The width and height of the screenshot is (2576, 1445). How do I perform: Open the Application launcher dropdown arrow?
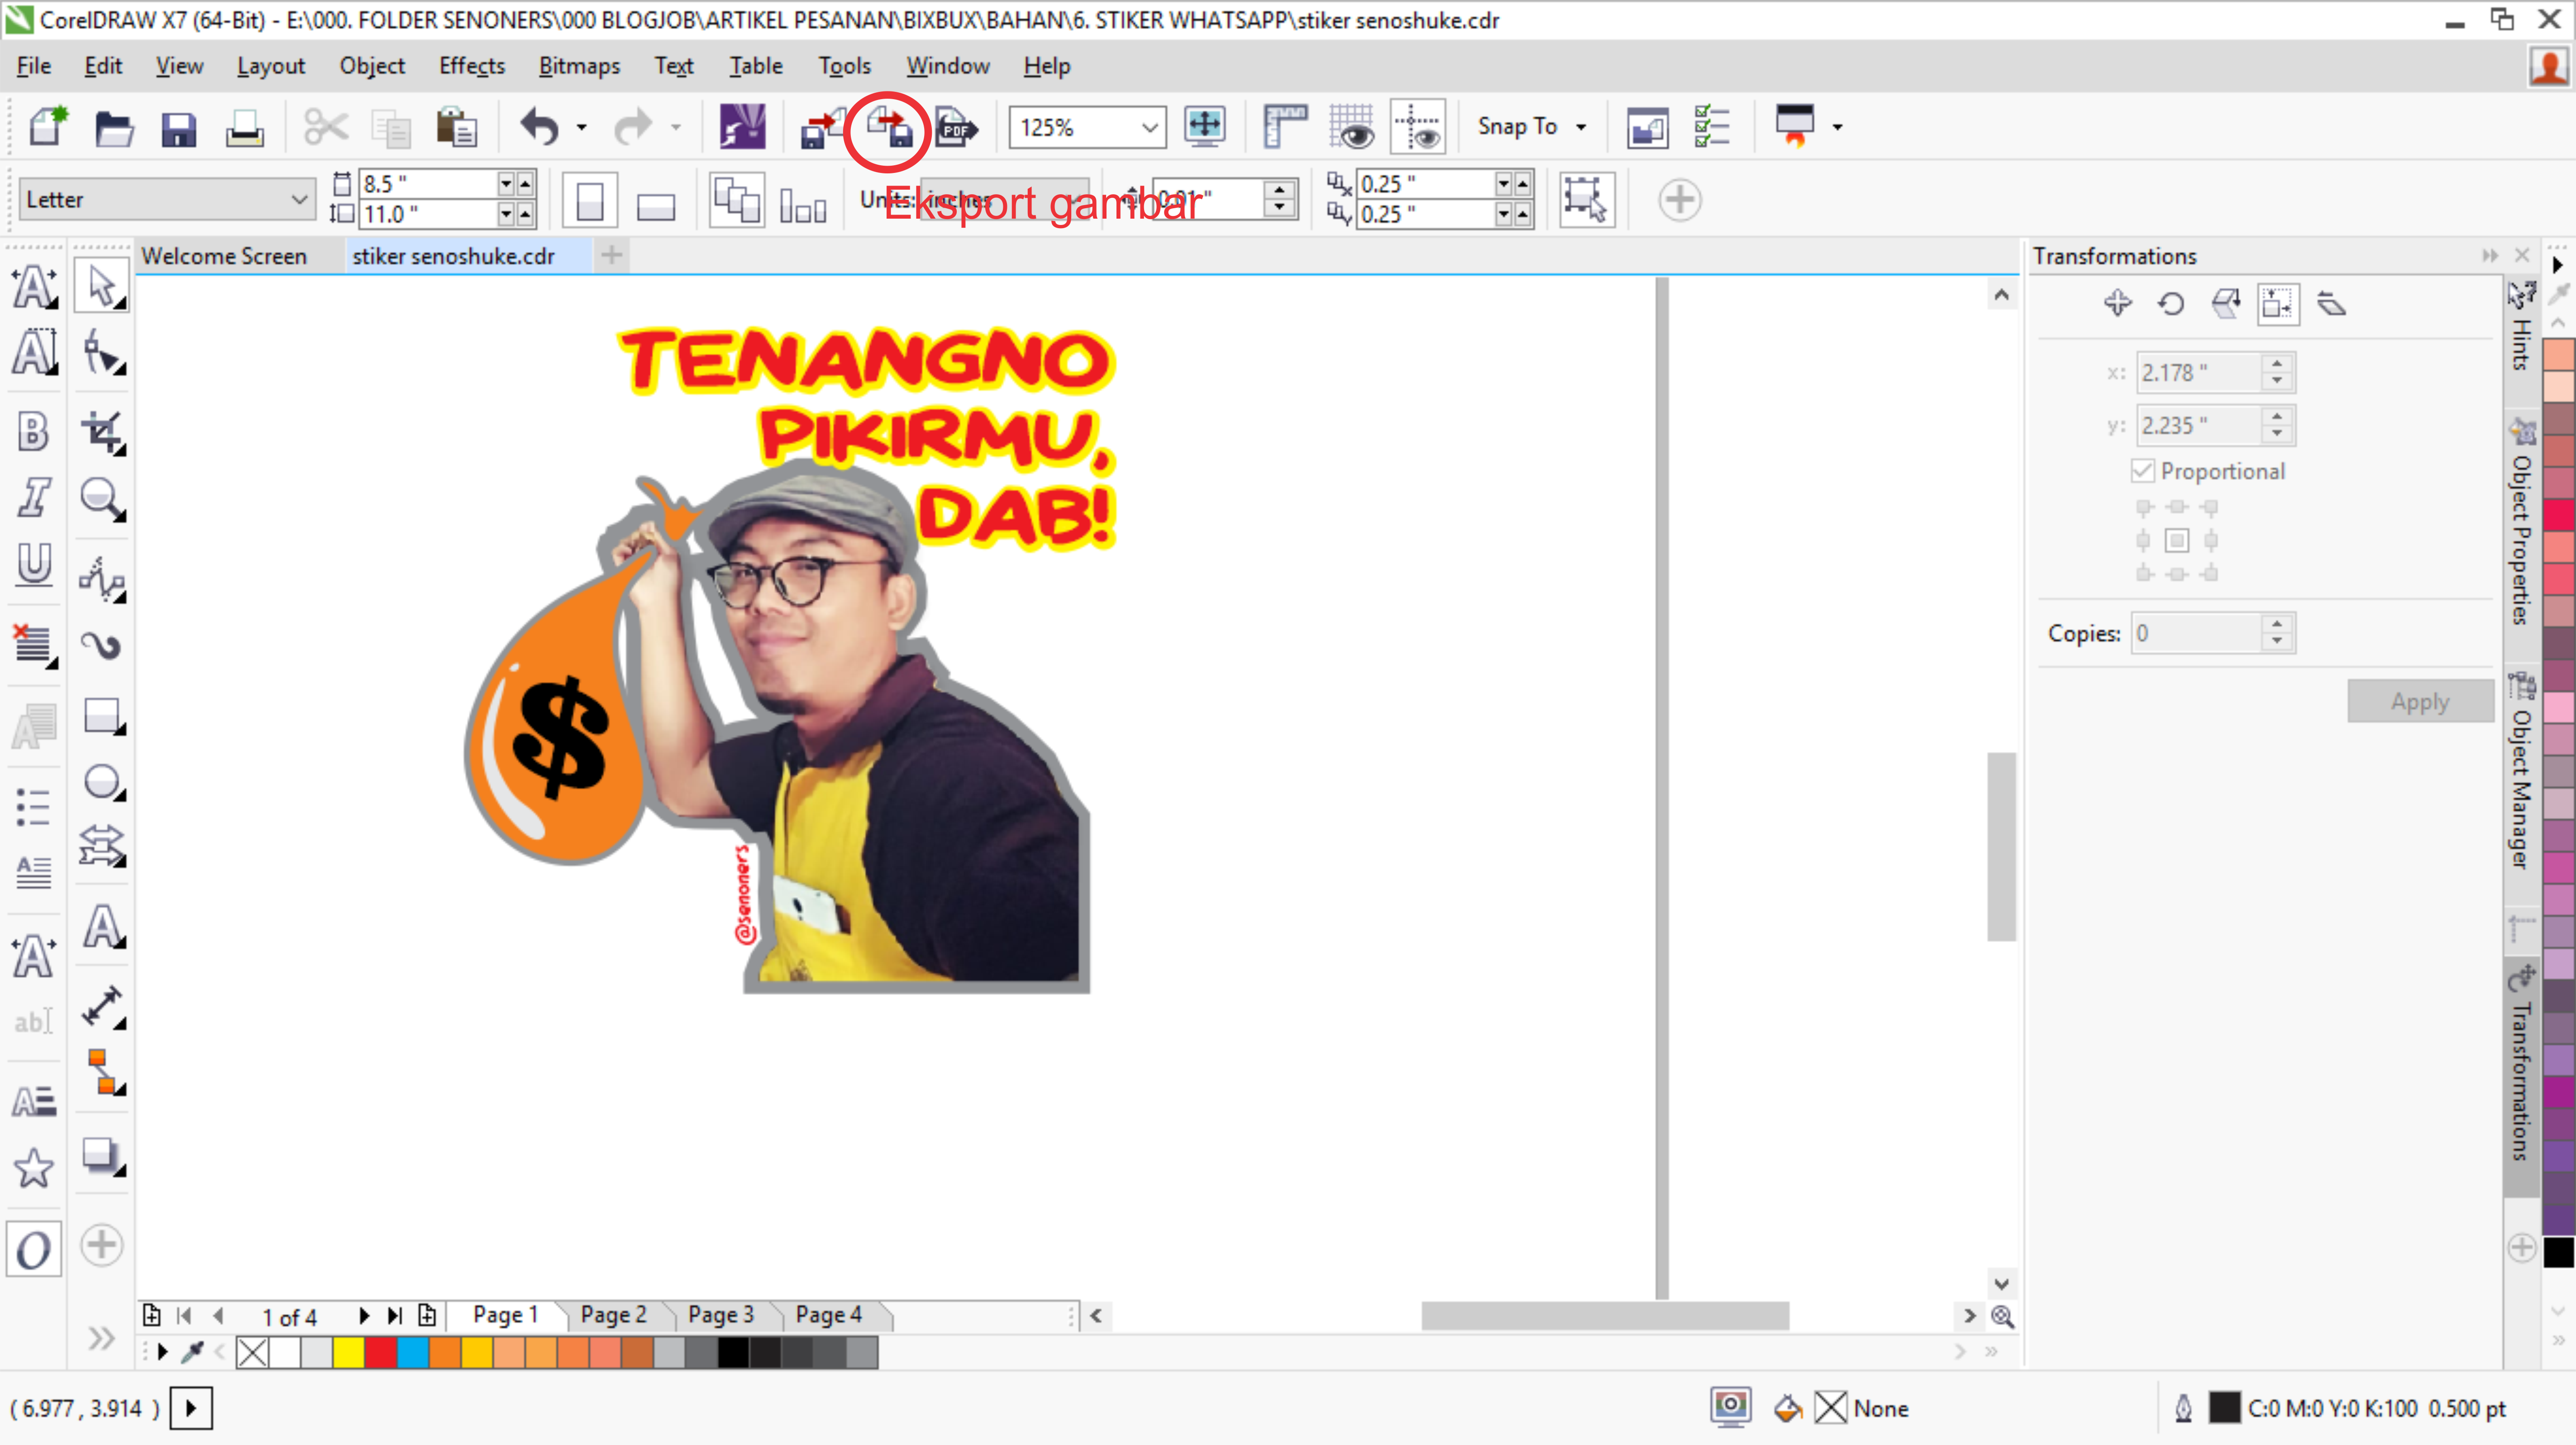tap(1837, 127)
